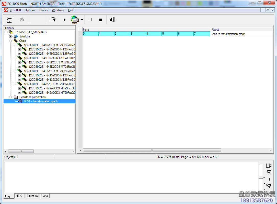
Task: Switch to the HEX tab
Action: pos(19,196)
